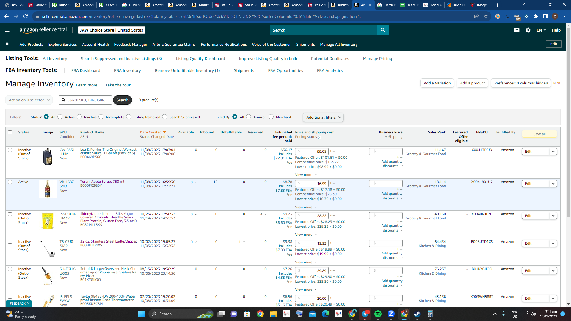Open Edit dropdown arrow for Lea & Perrins row

coord(553,152)
